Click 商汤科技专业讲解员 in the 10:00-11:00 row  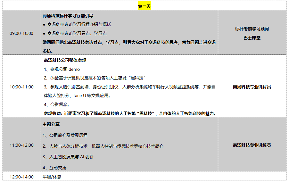252,87
